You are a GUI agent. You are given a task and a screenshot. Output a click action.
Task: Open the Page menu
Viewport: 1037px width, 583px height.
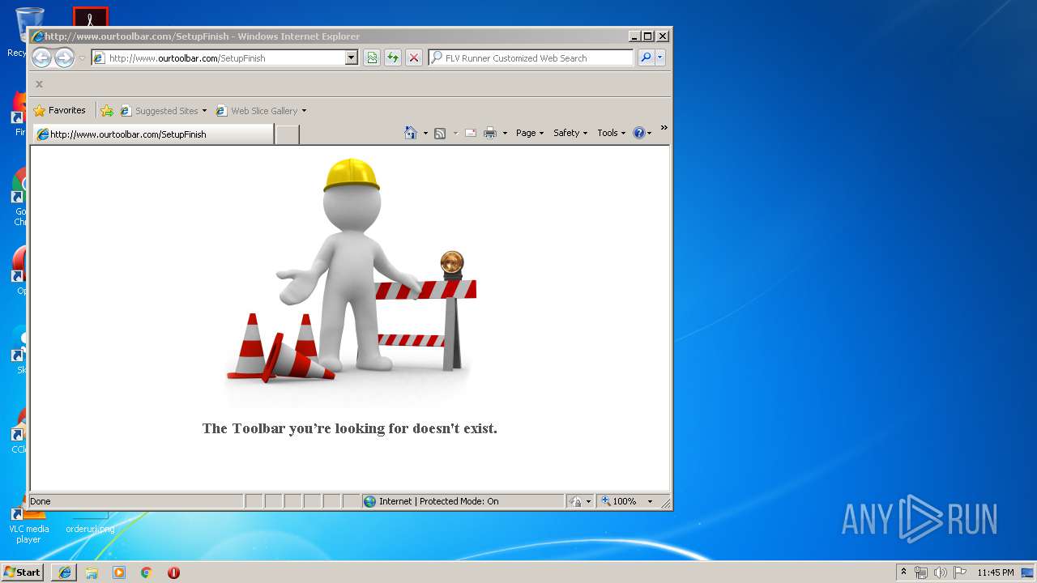pyautogui.click(x=530, y=133)
